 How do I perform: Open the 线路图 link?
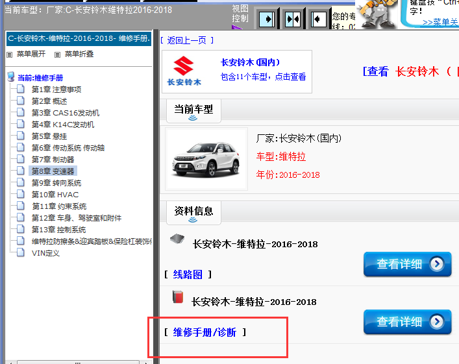(x=188, y=274)
